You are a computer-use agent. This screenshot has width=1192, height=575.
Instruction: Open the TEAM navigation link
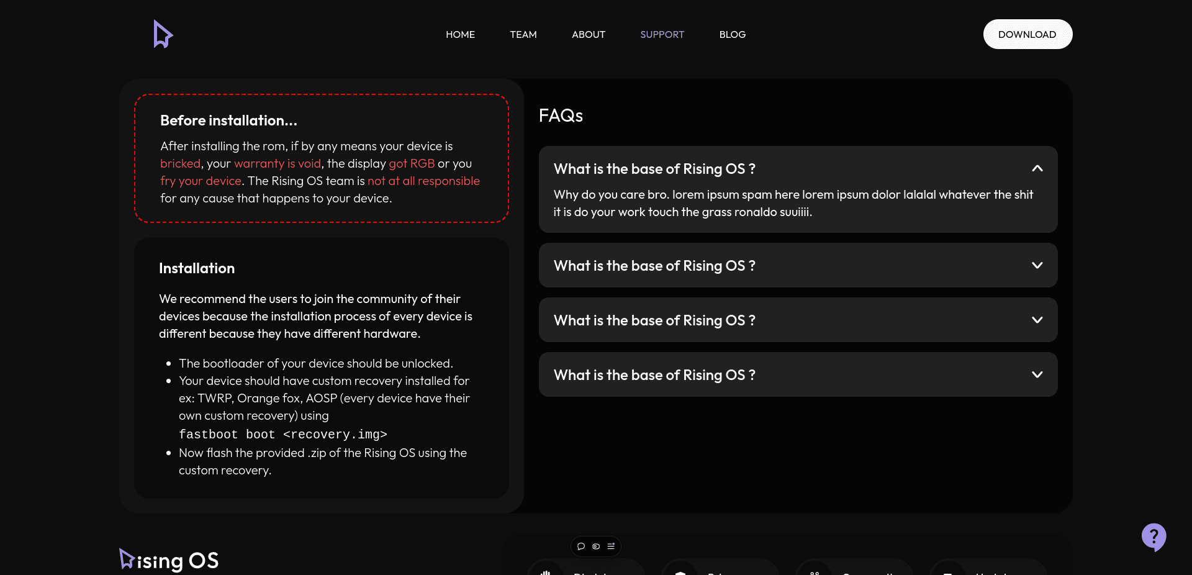tap(523, 35)
